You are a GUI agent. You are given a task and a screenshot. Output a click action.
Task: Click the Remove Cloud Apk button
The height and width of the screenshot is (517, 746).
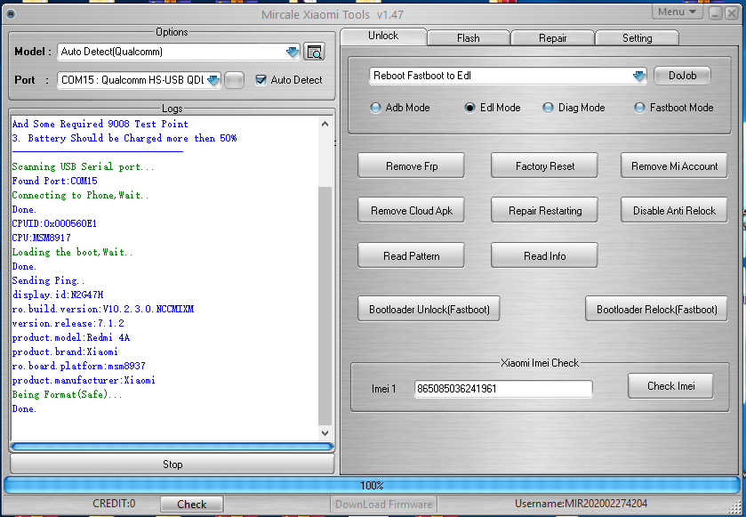411,210
